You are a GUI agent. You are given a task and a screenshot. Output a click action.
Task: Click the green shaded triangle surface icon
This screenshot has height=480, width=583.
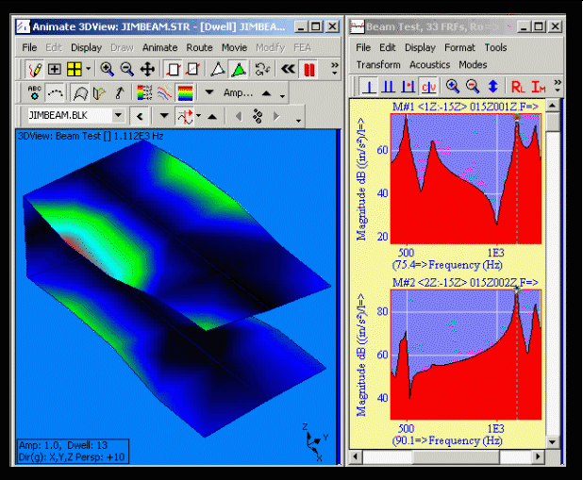[x=239, y=69]
